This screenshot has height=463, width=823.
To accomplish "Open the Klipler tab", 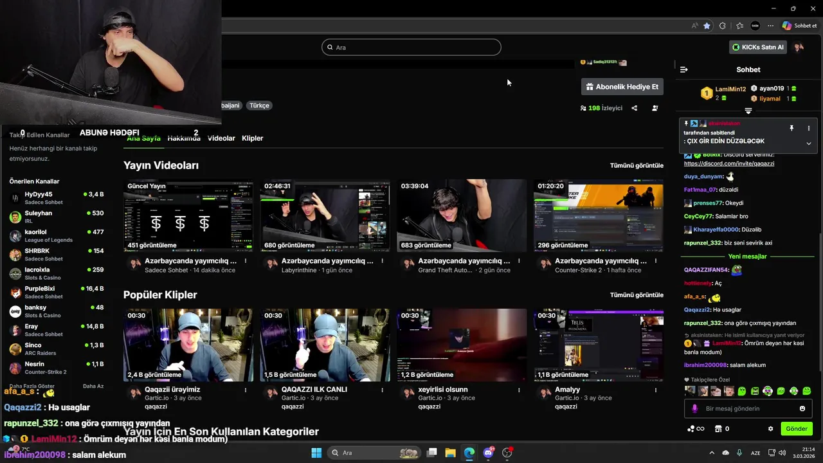I will [253, 138].
